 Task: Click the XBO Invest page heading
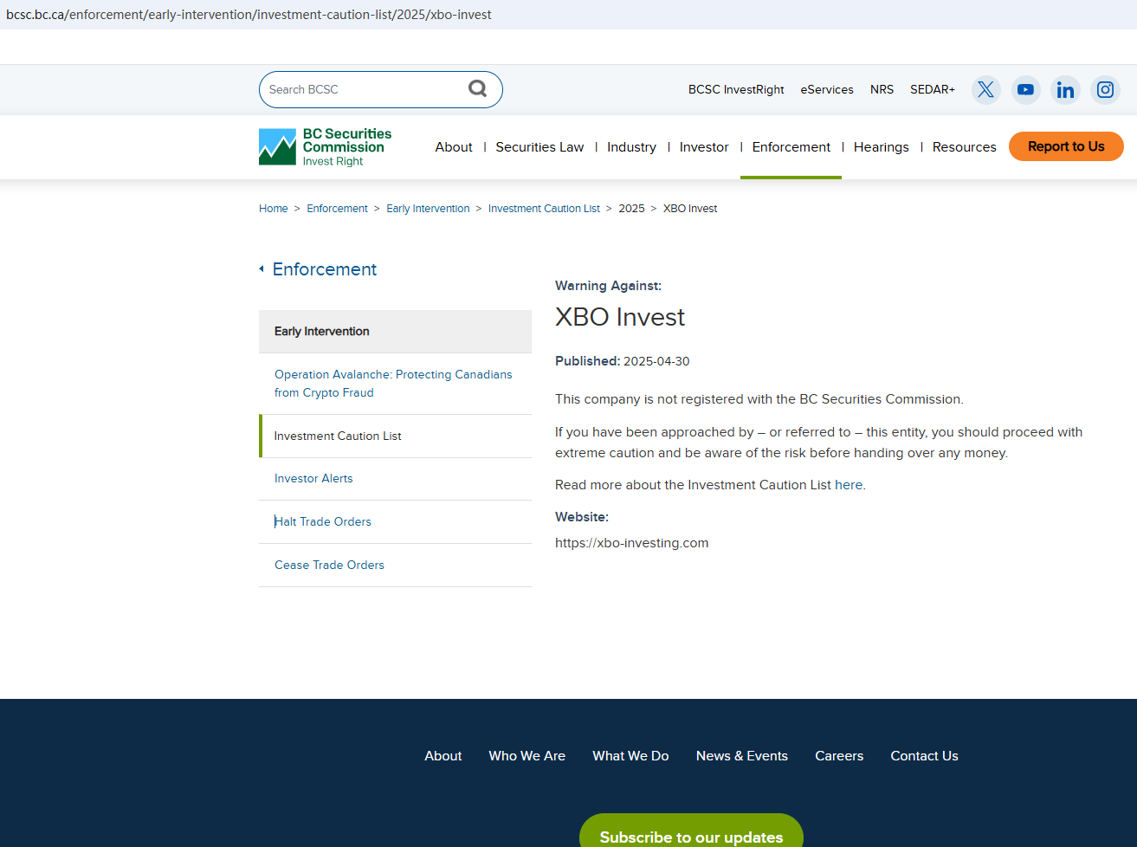[x=620, y=317]
